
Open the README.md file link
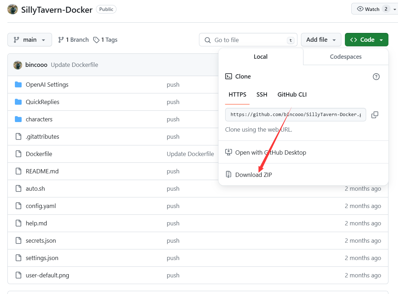tap(42, 171)
